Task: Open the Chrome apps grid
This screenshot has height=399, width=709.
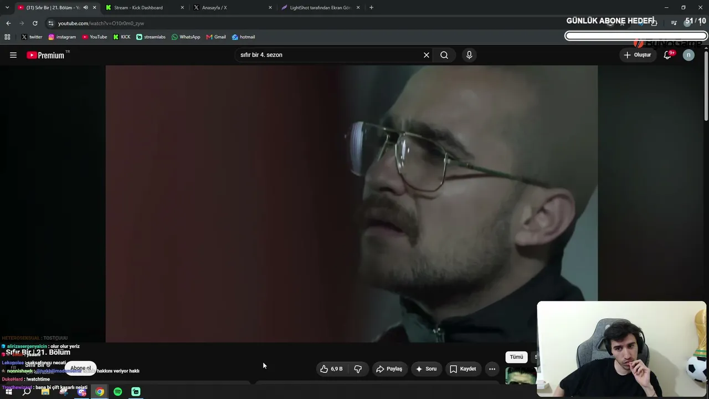Action: click(x=7, y=37)
